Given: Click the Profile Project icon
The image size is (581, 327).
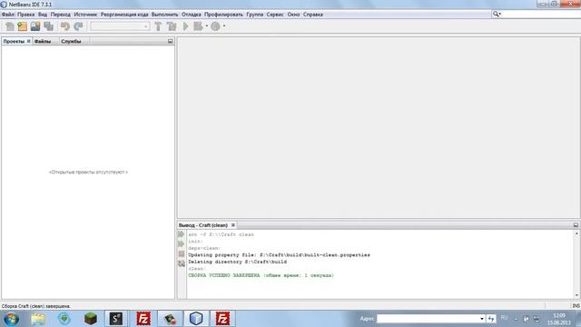Looking at the screenshot, I should pos(215,26).
